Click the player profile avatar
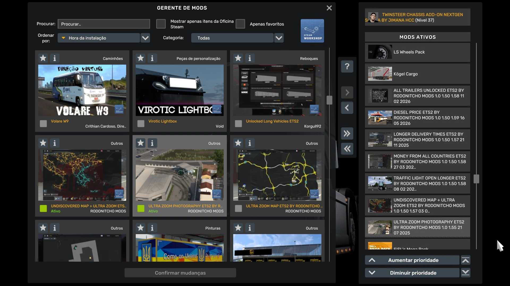Screen dimensions: 510x286 373,17
